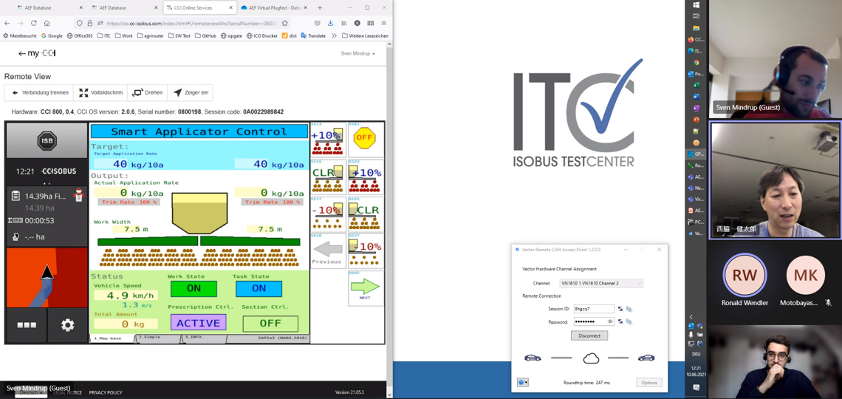Expand the bookmarks overflow chevron

click(334, 36)
